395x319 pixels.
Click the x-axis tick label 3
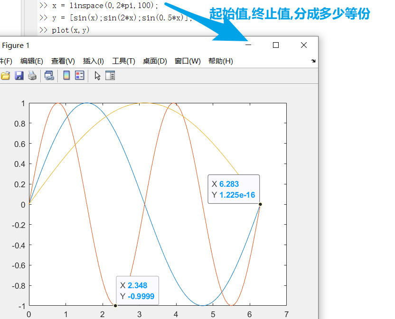(139, 314)
